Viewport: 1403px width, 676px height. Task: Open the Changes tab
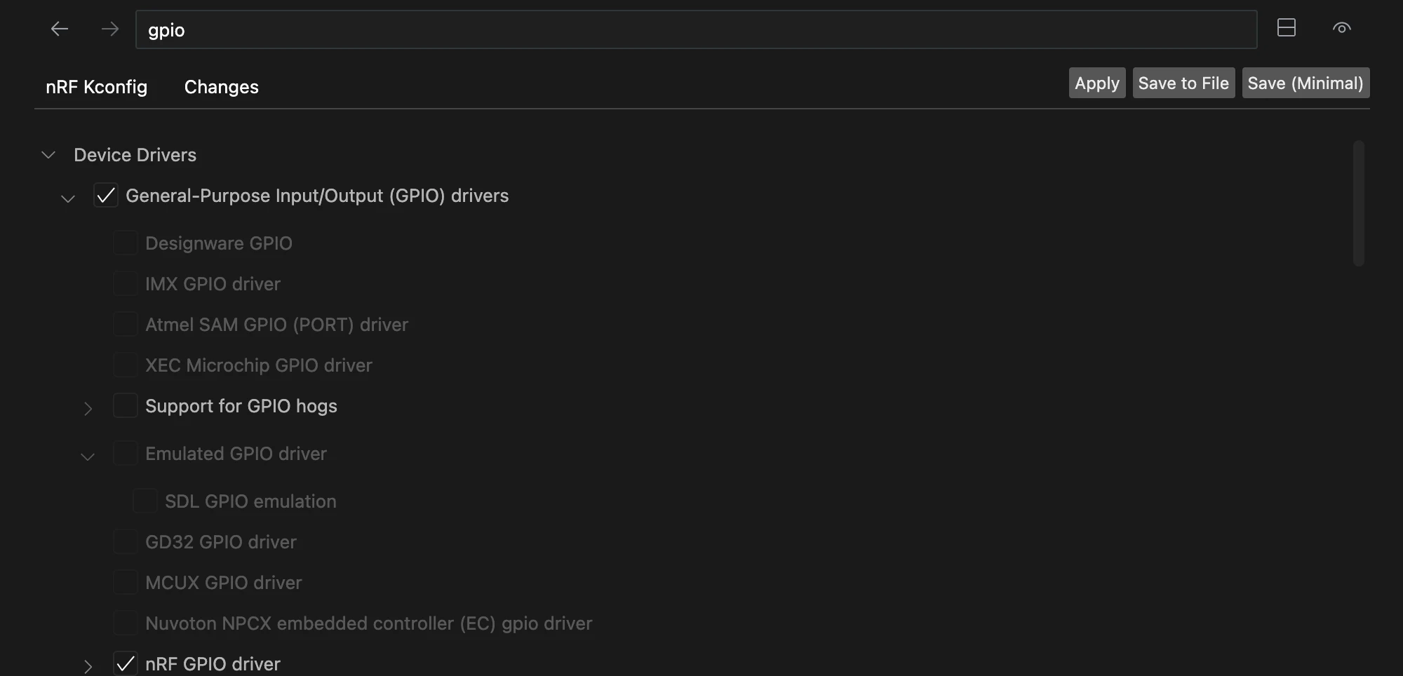(221, 87)
